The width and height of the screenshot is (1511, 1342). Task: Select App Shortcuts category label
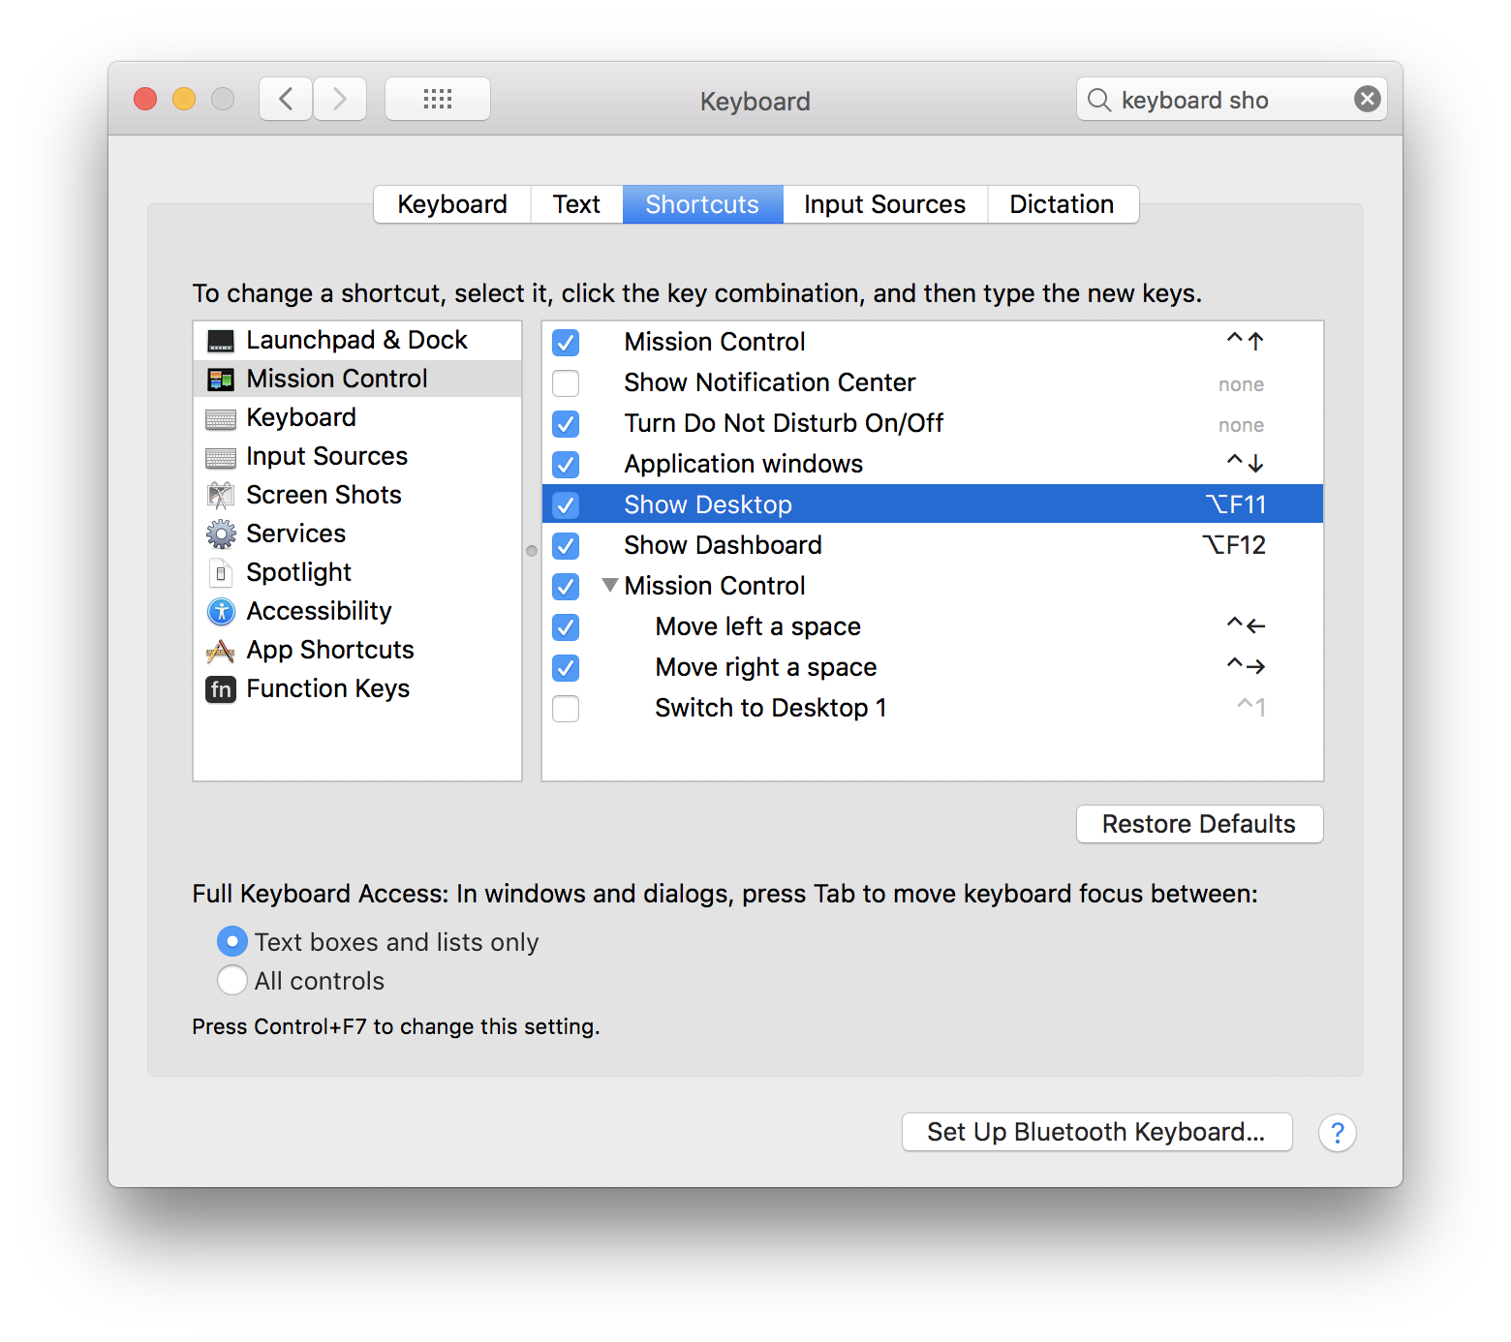(330, 650)
